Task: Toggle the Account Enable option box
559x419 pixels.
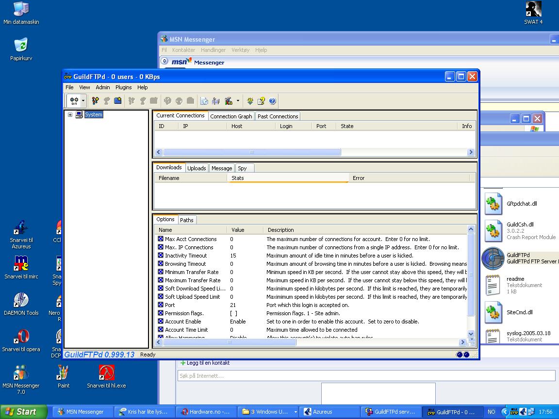Action: (161, 322)
